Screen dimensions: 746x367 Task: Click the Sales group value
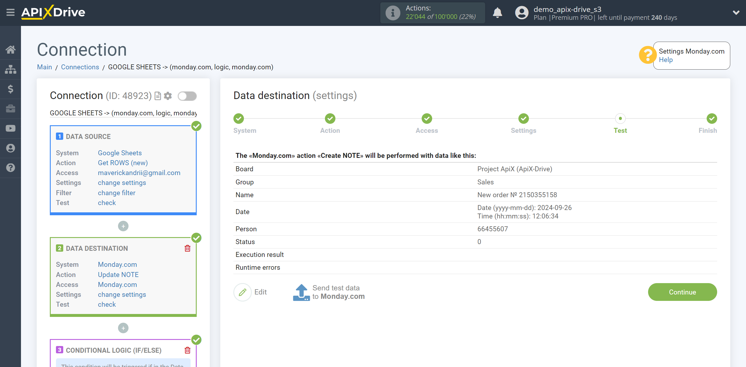485,182
